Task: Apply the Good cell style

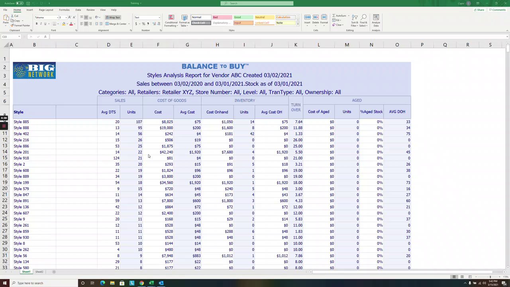Action: pos(243,18)
